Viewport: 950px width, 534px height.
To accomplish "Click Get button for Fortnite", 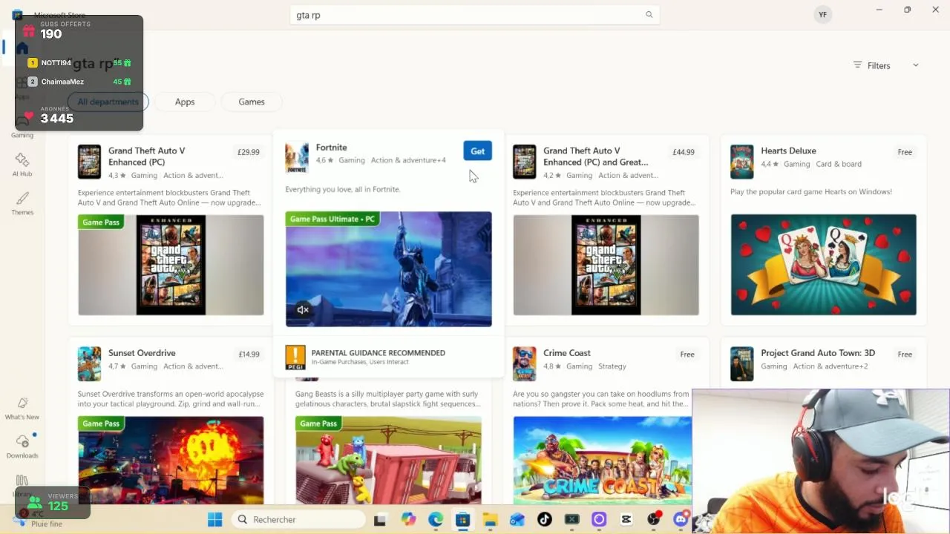I will tap(477, 151).
